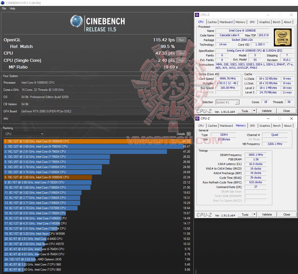
Task: Click Tools button in upper CPU-Z window
Action: point(245,111)
